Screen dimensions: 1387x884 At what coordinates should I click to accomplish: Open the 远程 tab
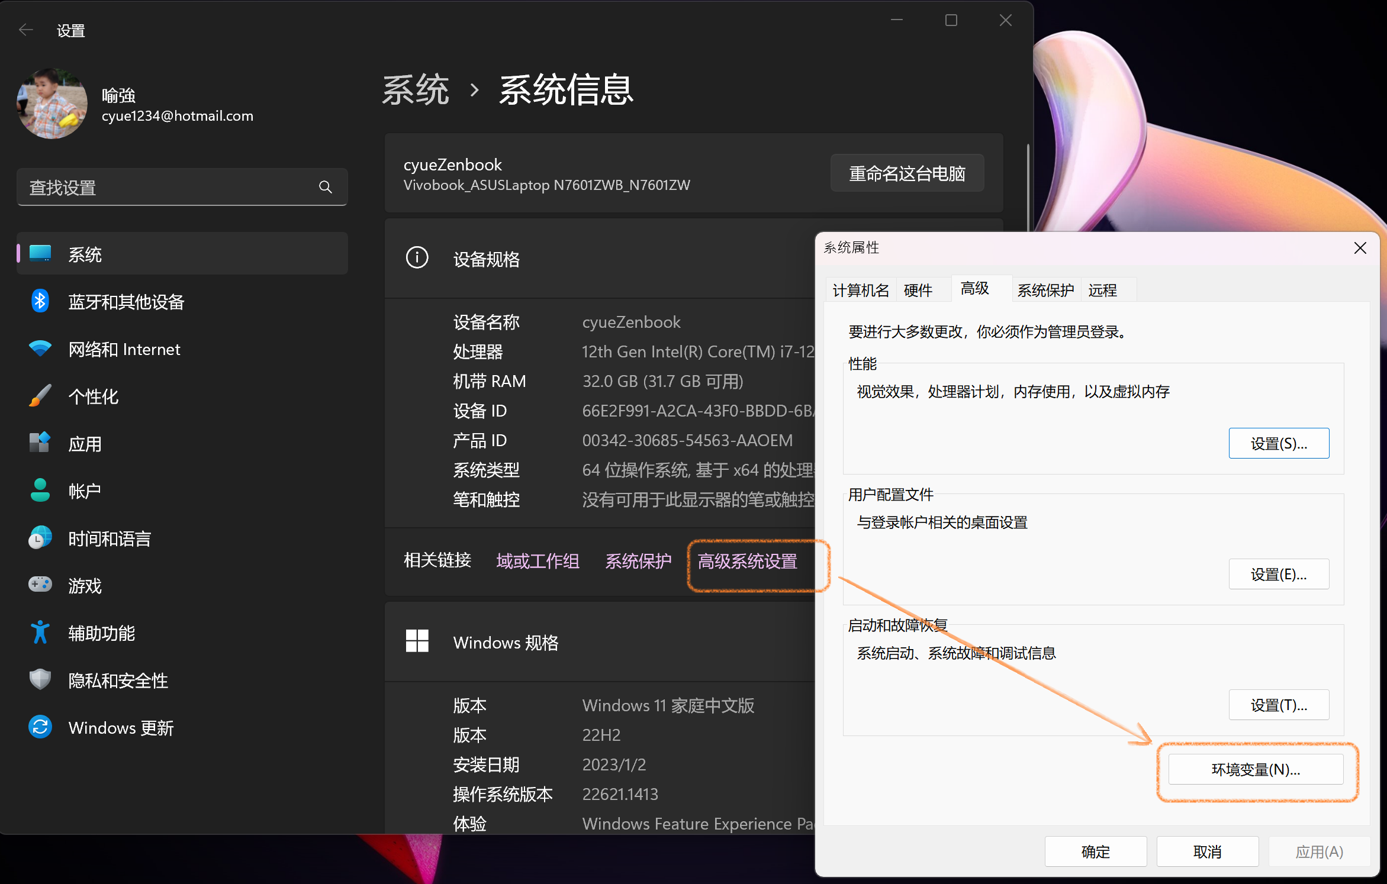coord(1102,290)
